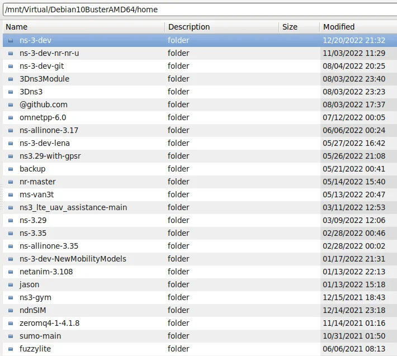The width and height of the screenshot is (397, 356).
Task: Click the folder icon beside ns-3-dev-NewMobilityModels
Action: pos(11,259)
